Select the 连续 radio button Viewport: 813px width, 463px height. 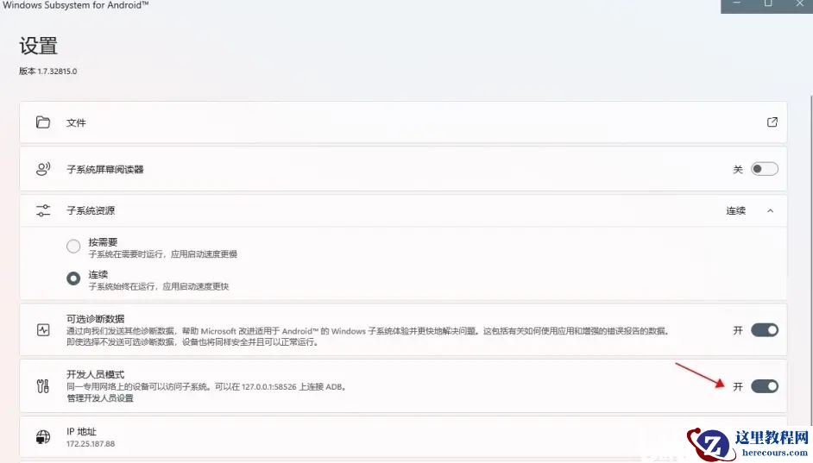tap(73, 278)
